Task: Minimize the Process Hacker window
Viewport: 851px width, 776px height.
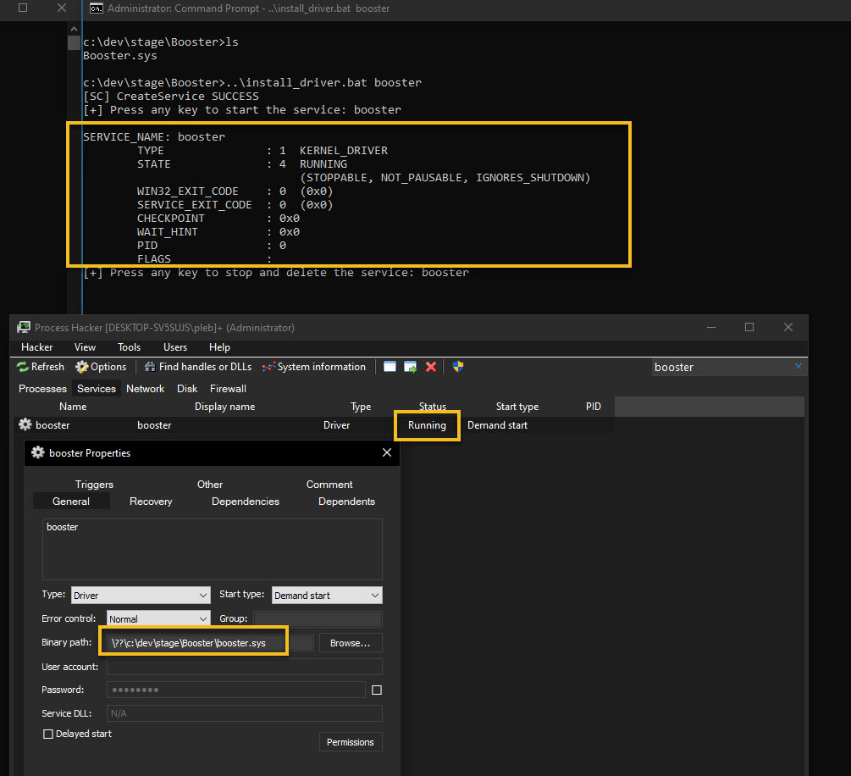Action: 711,327
